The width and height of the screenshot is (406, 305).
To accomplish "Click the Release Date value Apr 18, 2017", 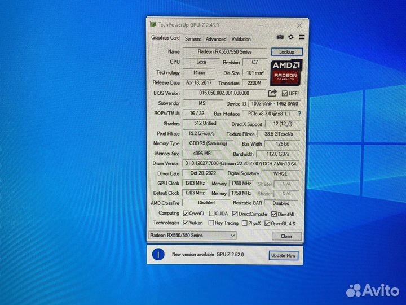I will 198,82.
